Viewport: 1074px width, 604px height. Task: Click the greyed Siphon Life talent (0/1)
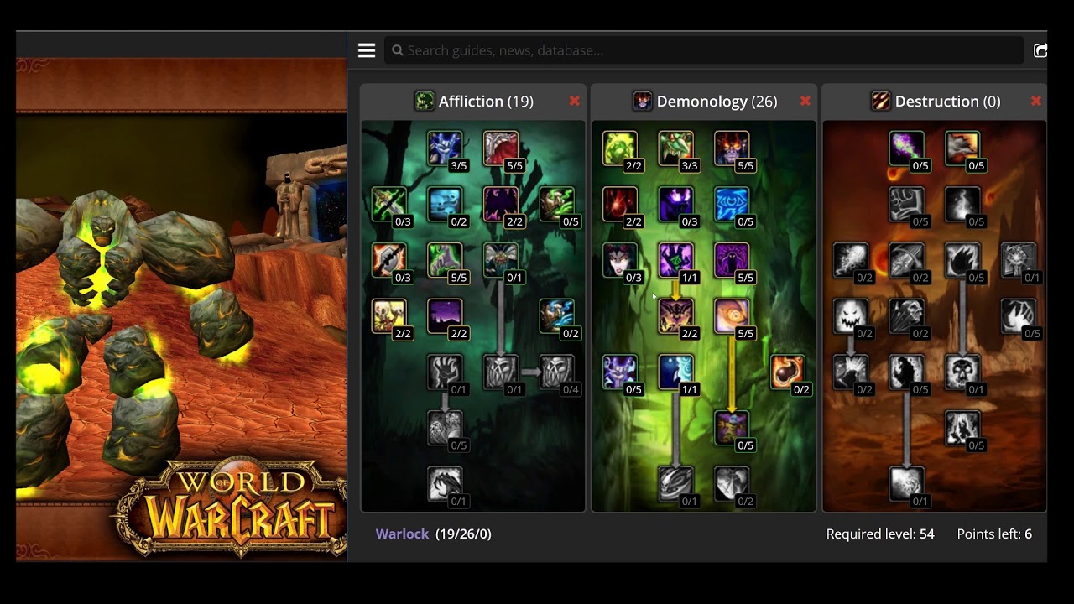[x=445, y=372]
